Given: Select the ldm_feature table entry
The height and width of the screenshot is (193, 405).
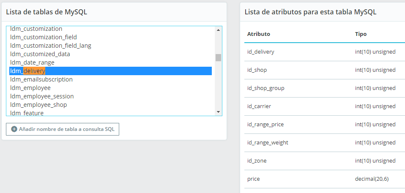Looking at the screenshot, I should 27,113.
